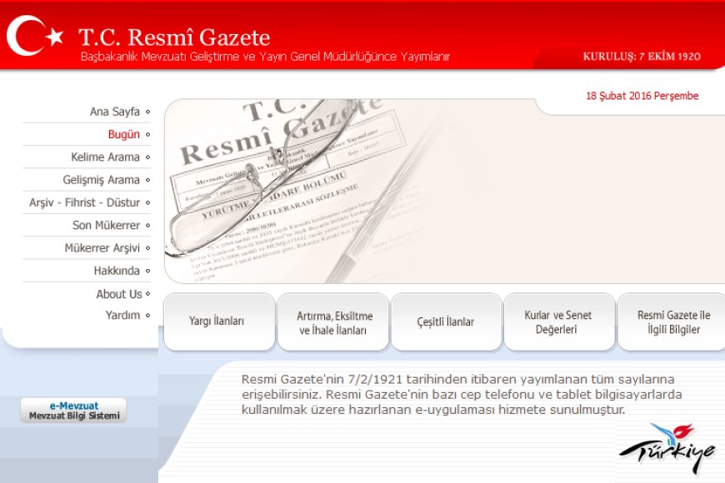Viewport: 725px width, 483px height.
Task: Select Kelime Arama in sidebar
Action: 105,157
